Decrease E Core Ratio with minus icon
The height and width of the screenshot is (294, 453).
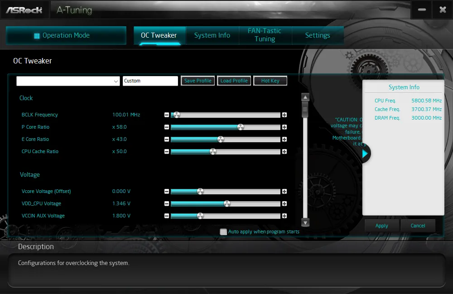coord(167,140)
